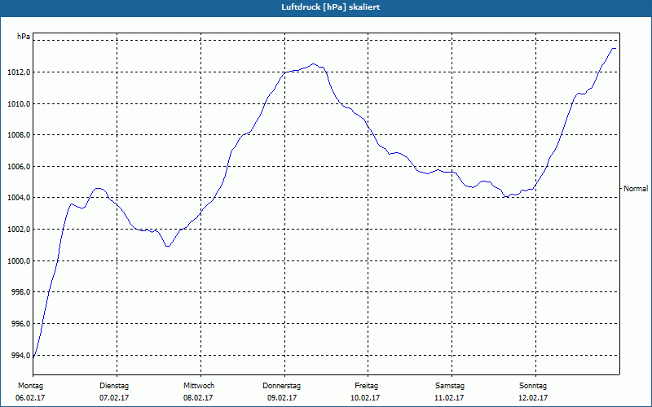Screen dimensions: 652x407
Task: Click the date 07.02.17
Action: tap(114, 398)
